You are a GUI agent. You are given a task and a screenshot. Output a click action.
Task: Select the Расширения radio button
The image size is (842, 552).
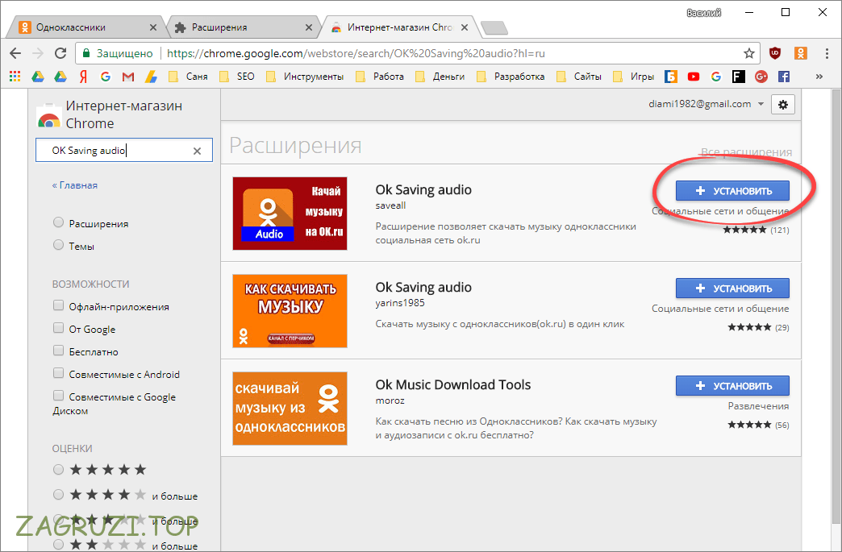point(59,223)
